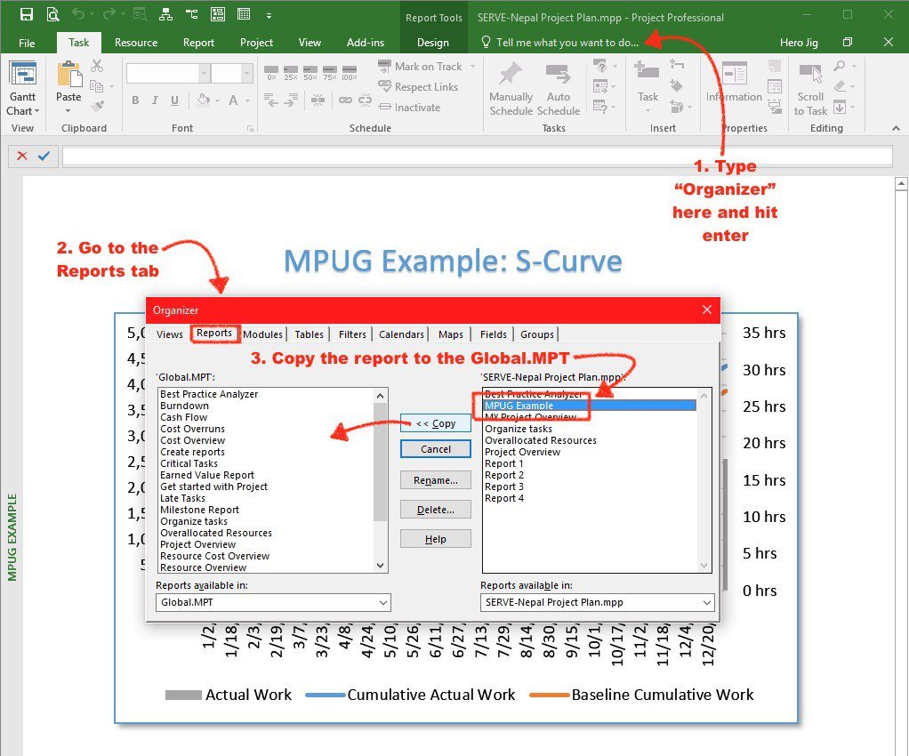Click Mark on Track

point(421,67)
